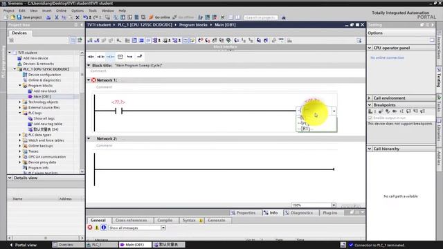
Task: Collapse the Call hierarchy section
Action: coord(370,149)
